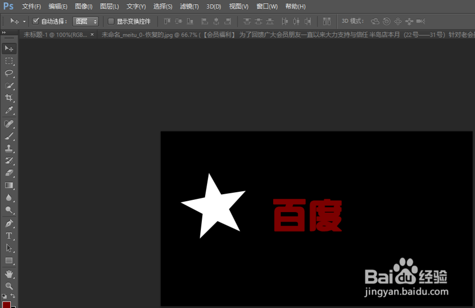
Task: Click 3D rotate mode icon
Action: 375,21
